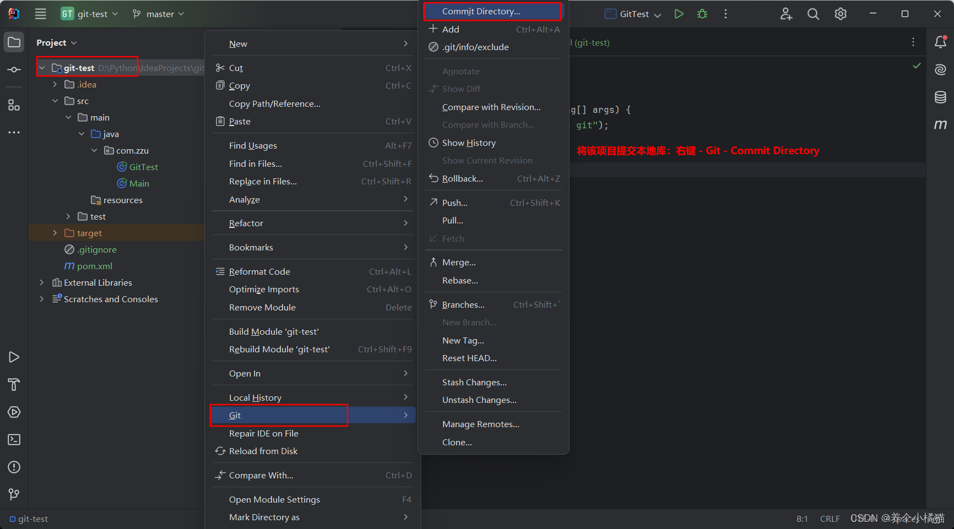Select Main class in project tree
This screenshot has width=954, height=529.
[133, 183]
